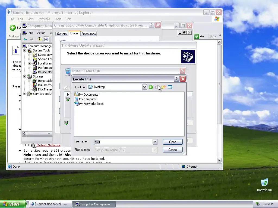
Task: Click left arrow of tree horizontal scrollbar
Action: 25,134
